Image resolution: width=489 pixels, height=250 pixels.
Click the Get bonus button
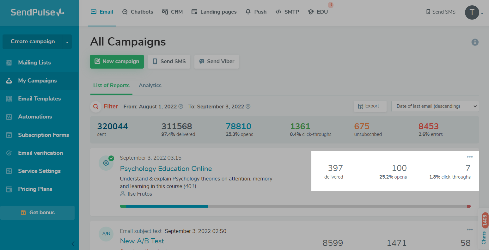(37, 213)
